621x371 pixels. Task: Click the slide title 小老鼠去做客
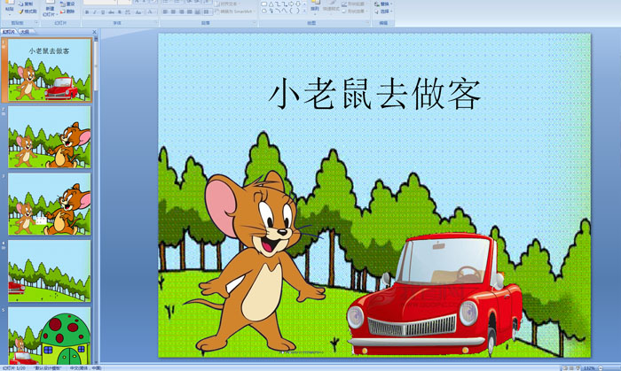pyautogui.click(x=374, y=94)
